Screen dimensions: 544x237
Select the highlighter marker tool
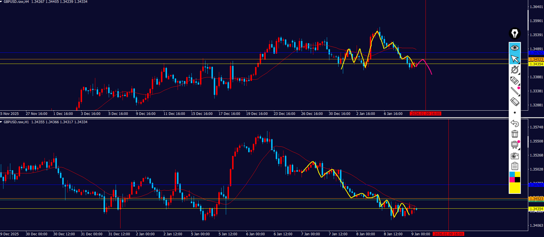click(514, 81)
